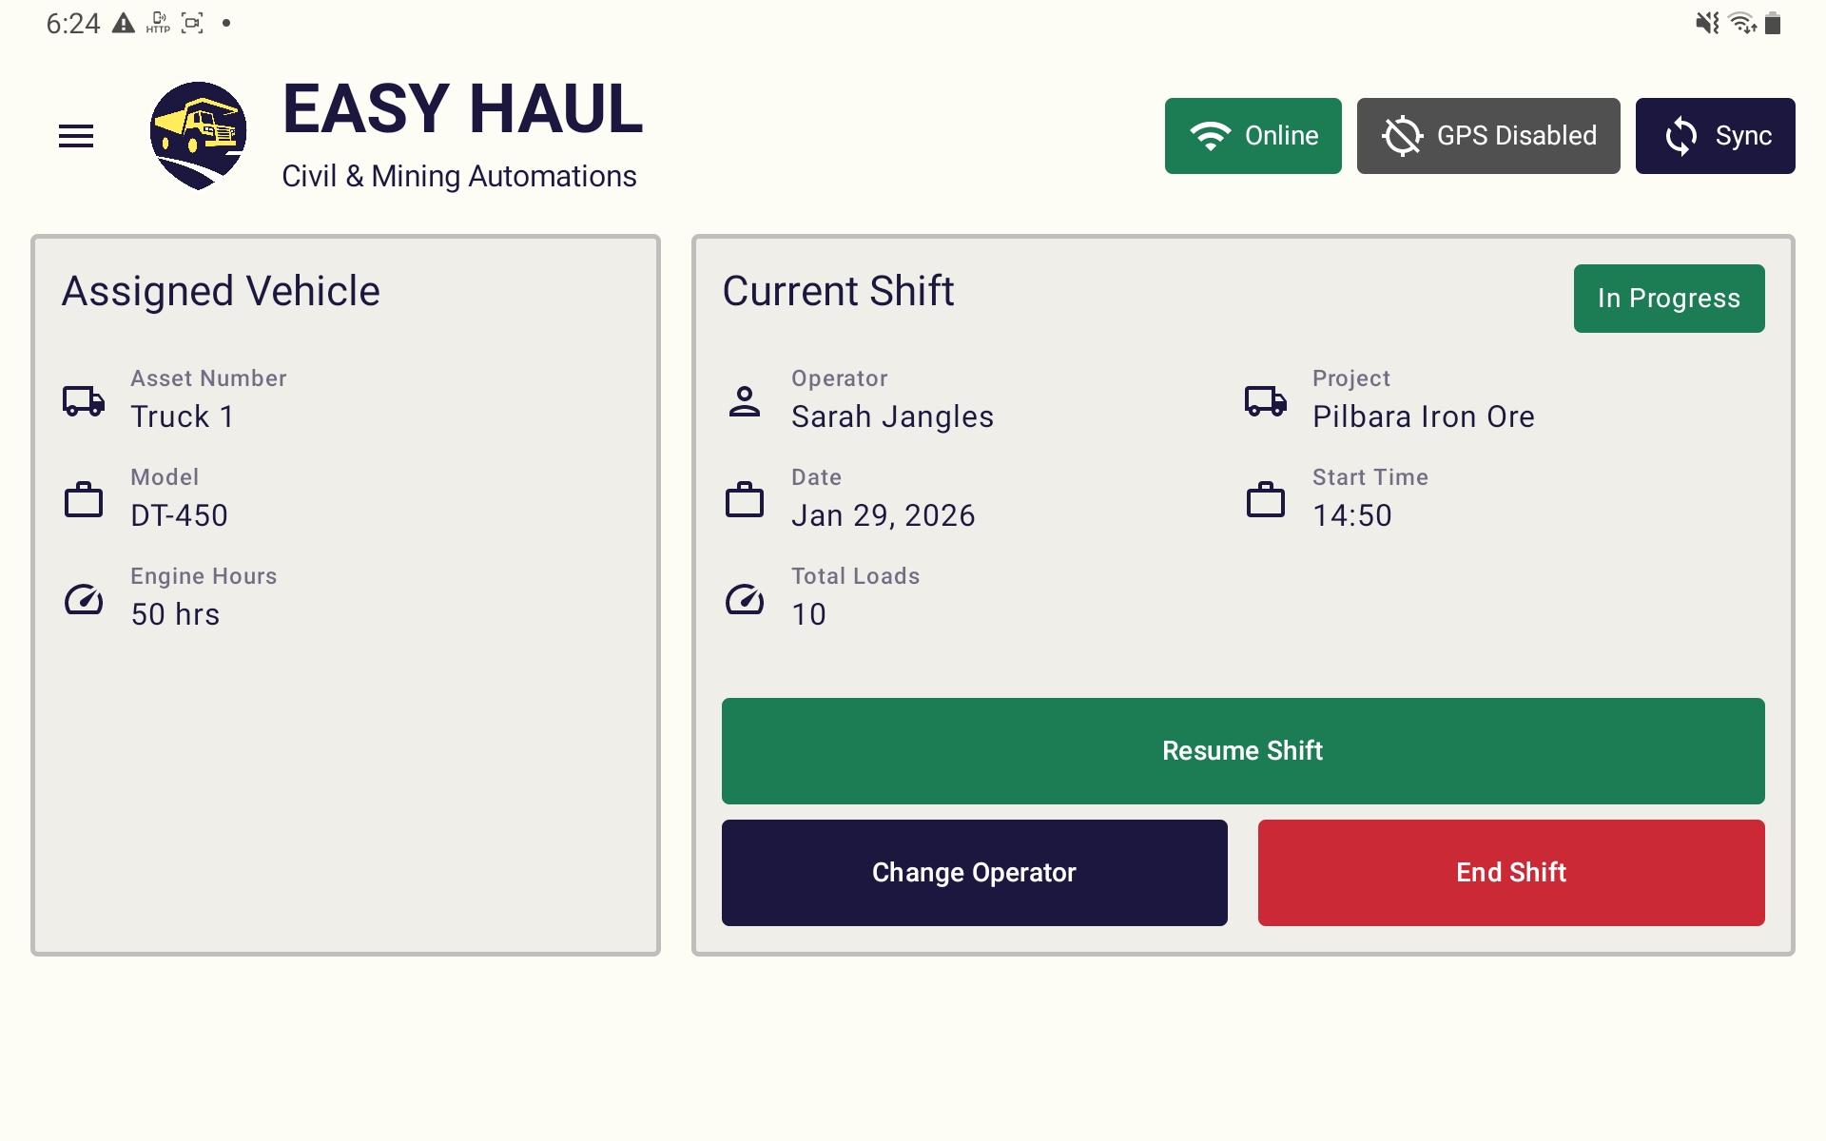
Task: Click the gauge icon beside Engine Hours
Action: [84, 599]
